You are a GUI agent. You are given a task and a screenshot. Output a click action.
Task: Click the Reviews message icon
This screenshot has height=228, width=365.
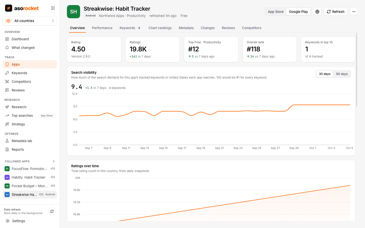(7, 90)
